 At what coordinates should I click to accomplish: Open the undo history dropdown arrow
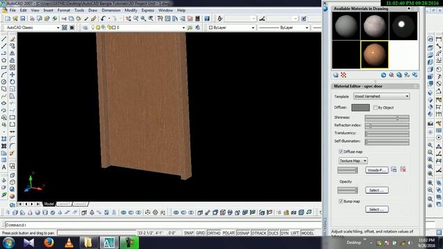(109, 19)
